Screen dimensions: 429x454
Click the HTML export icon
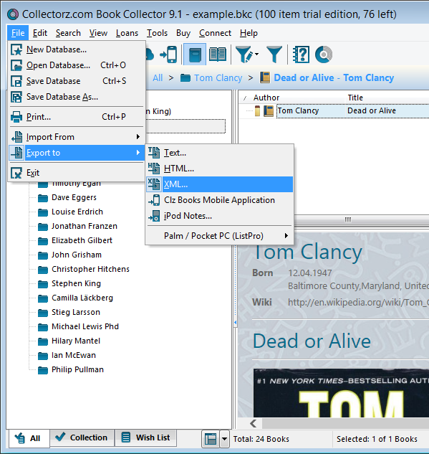point(154,169)
